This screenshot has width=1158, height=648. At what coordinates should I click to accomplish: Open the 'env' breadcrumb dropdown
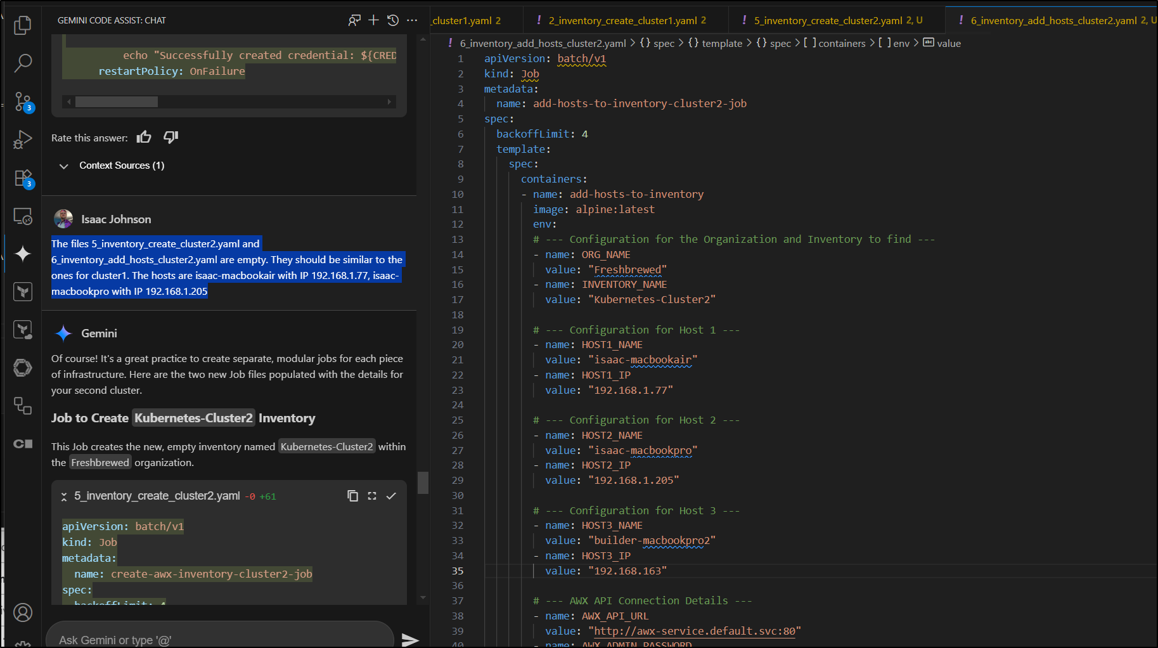[x=894, y=43]
